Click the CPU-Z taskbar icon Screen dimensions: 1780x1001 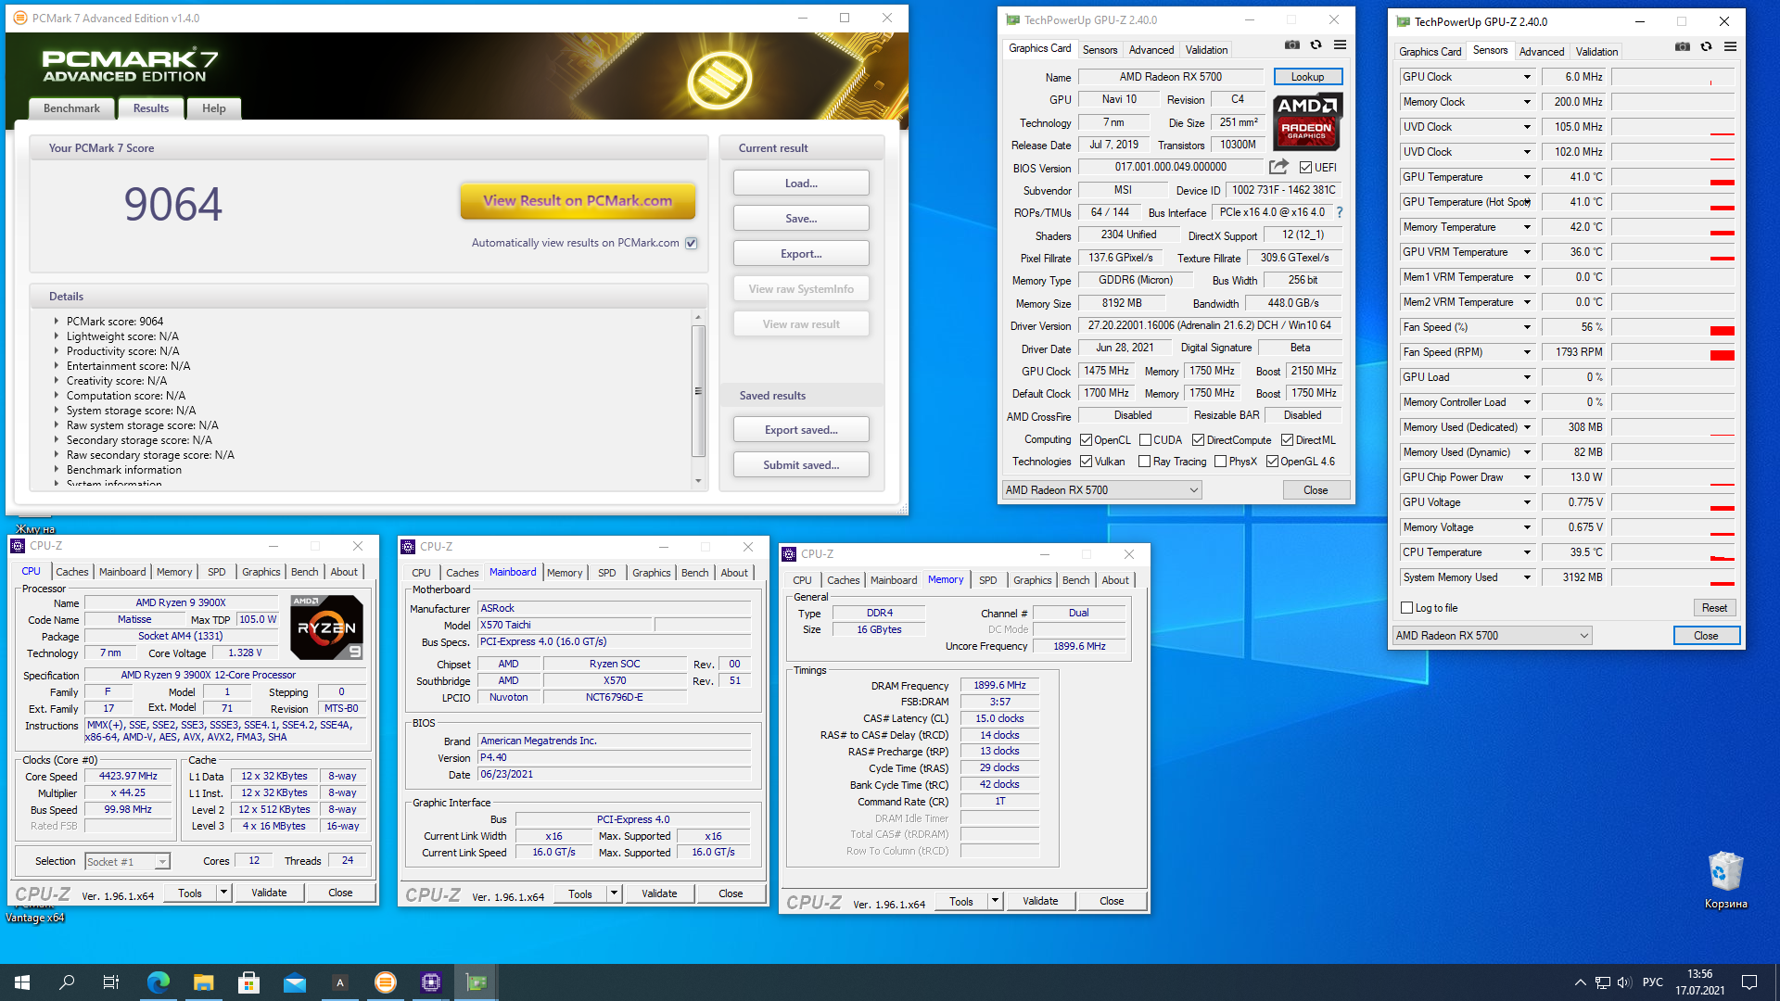point(431,982)
